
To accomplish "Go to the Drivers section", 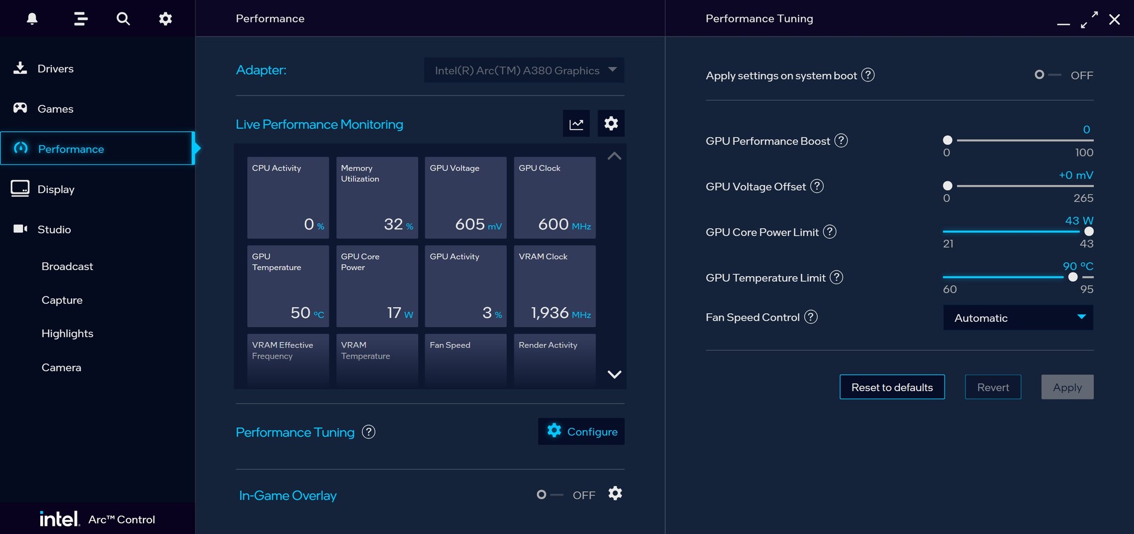I will 56,69.
